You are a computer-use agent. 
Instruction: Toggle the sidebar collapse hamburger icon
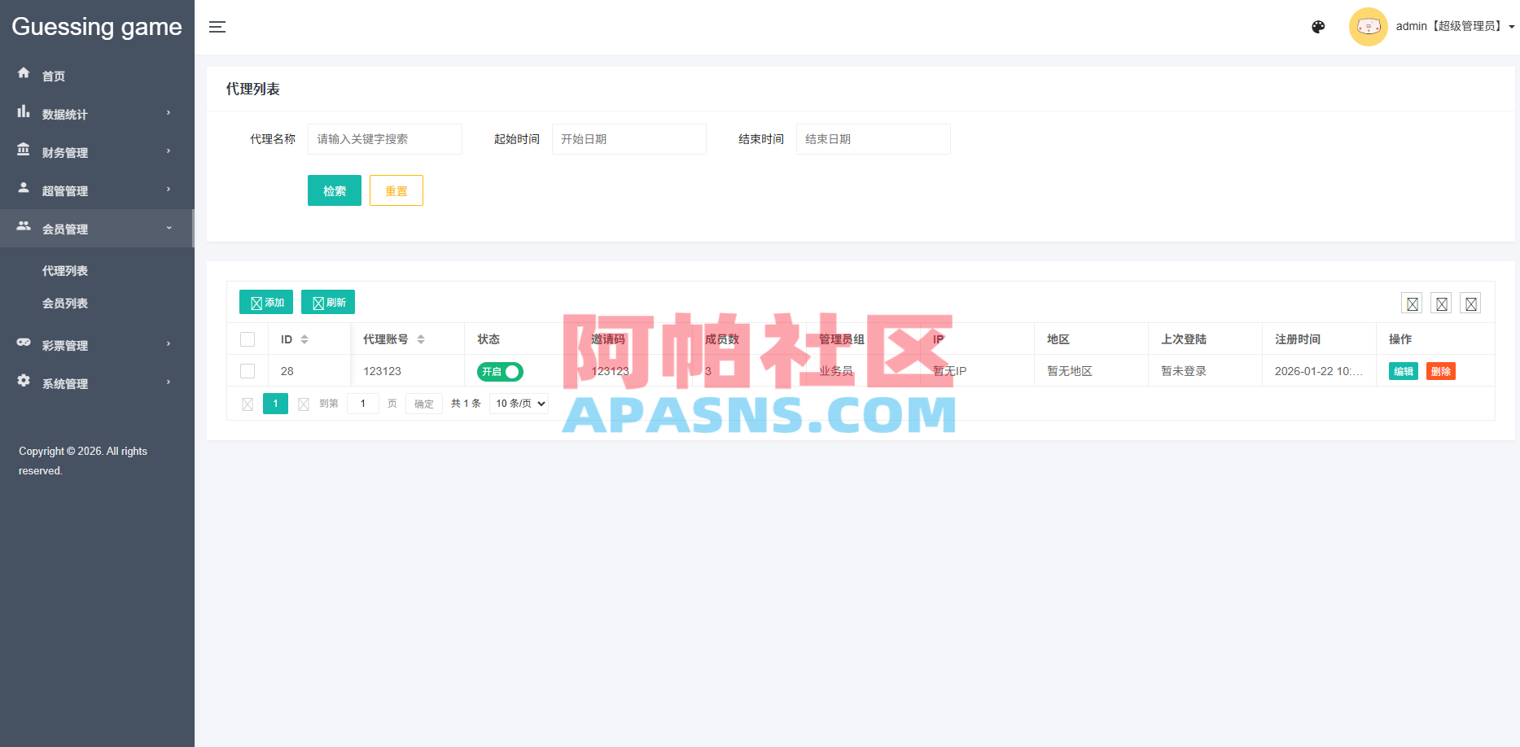click(217, 27)
